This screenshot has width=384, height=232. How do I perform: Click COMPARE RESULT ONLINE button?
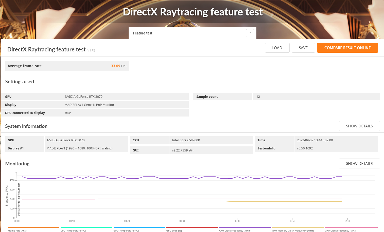click(347, 48)
